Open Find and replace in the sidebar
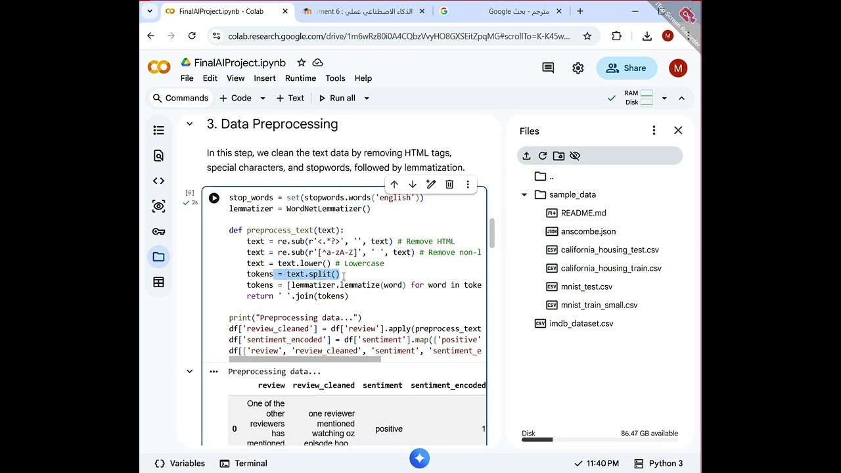 tap(158, 156)
